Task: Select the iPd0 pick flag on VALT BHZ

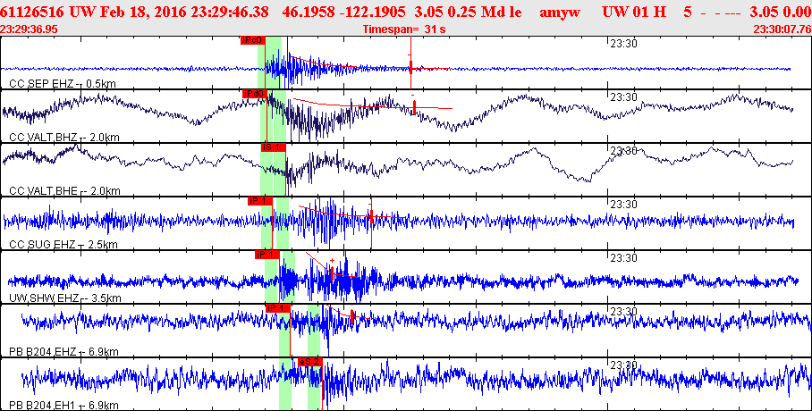Action: [254, 93]
